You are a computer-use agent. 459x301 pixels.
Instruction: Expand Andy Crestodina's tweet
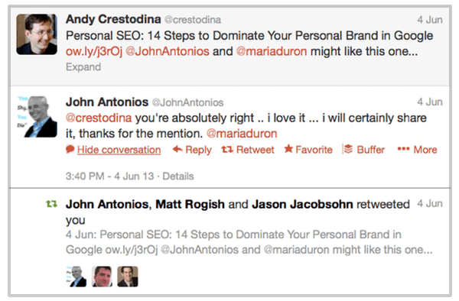pos(83,67)
